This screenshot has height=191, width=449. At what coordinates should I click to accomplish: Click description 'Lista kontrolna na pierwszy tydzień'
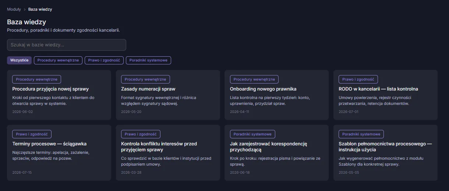coord(270,100)
